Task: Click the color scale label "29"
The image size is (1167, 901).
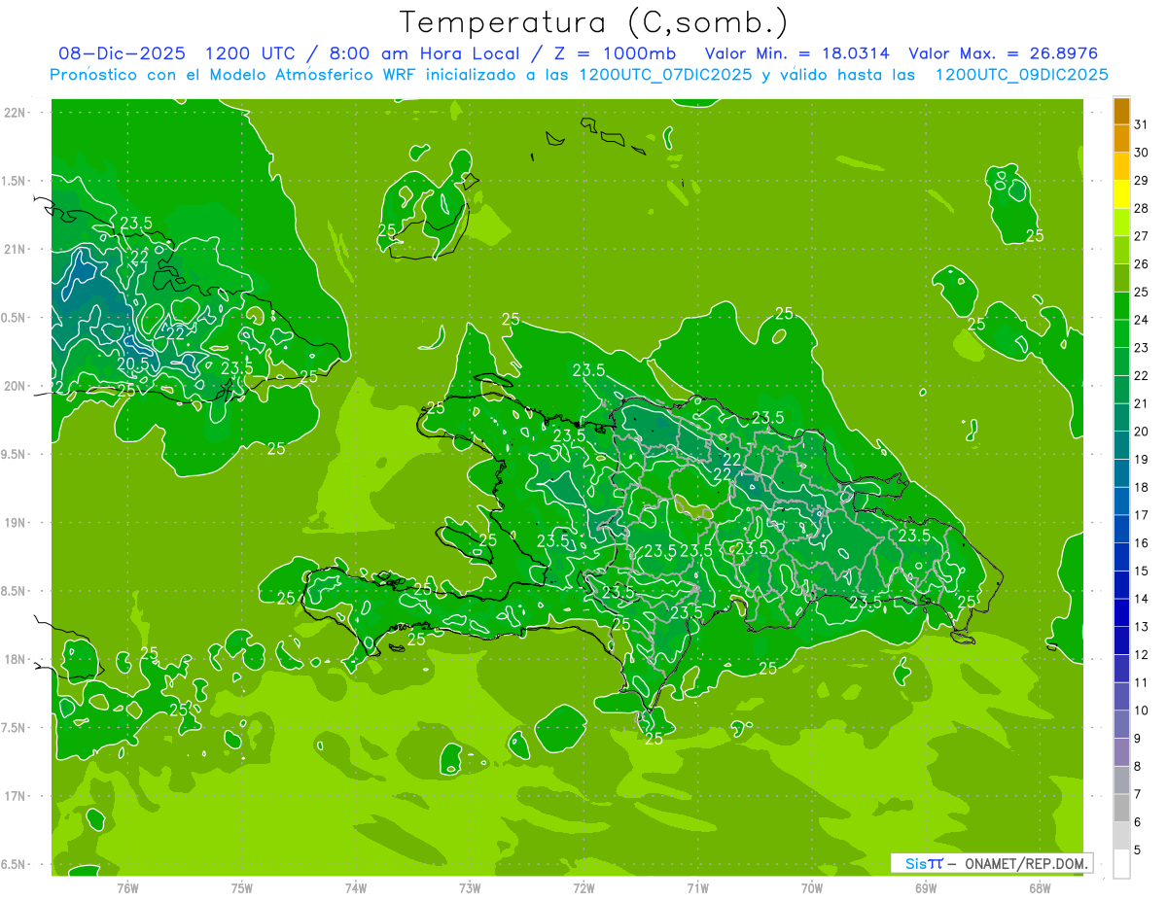Action: tap(1141, 180)
